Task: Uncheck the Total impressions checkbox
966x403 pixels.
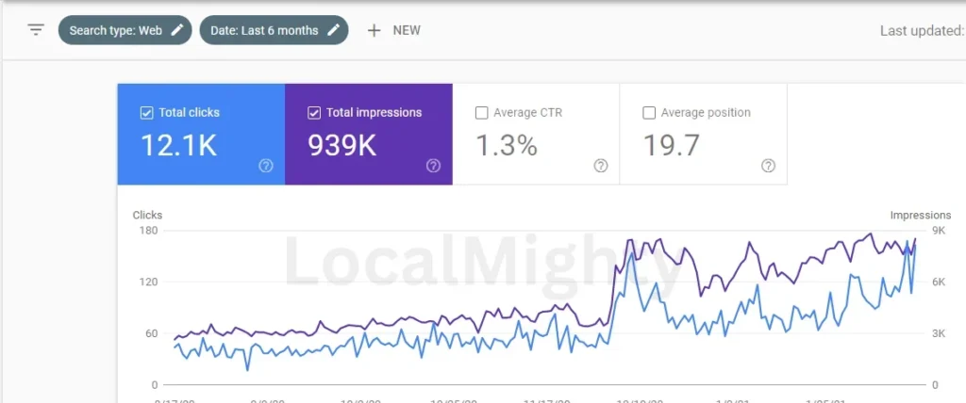Action: pos(314,113)
